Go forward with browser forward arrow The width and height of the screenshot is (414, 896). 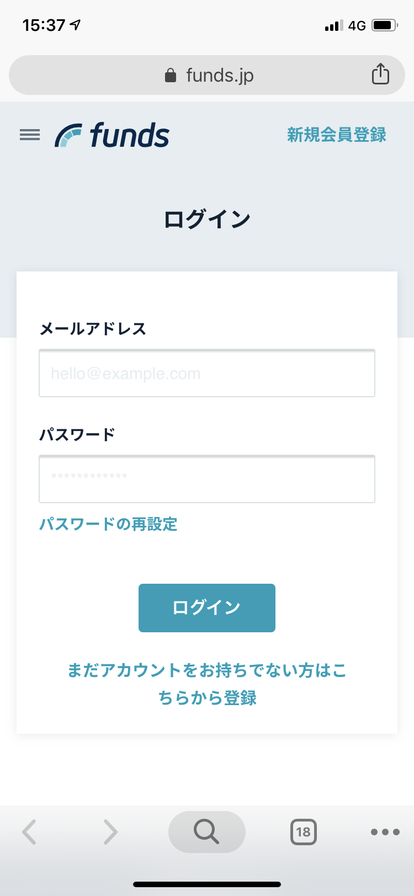coord(110,831)
